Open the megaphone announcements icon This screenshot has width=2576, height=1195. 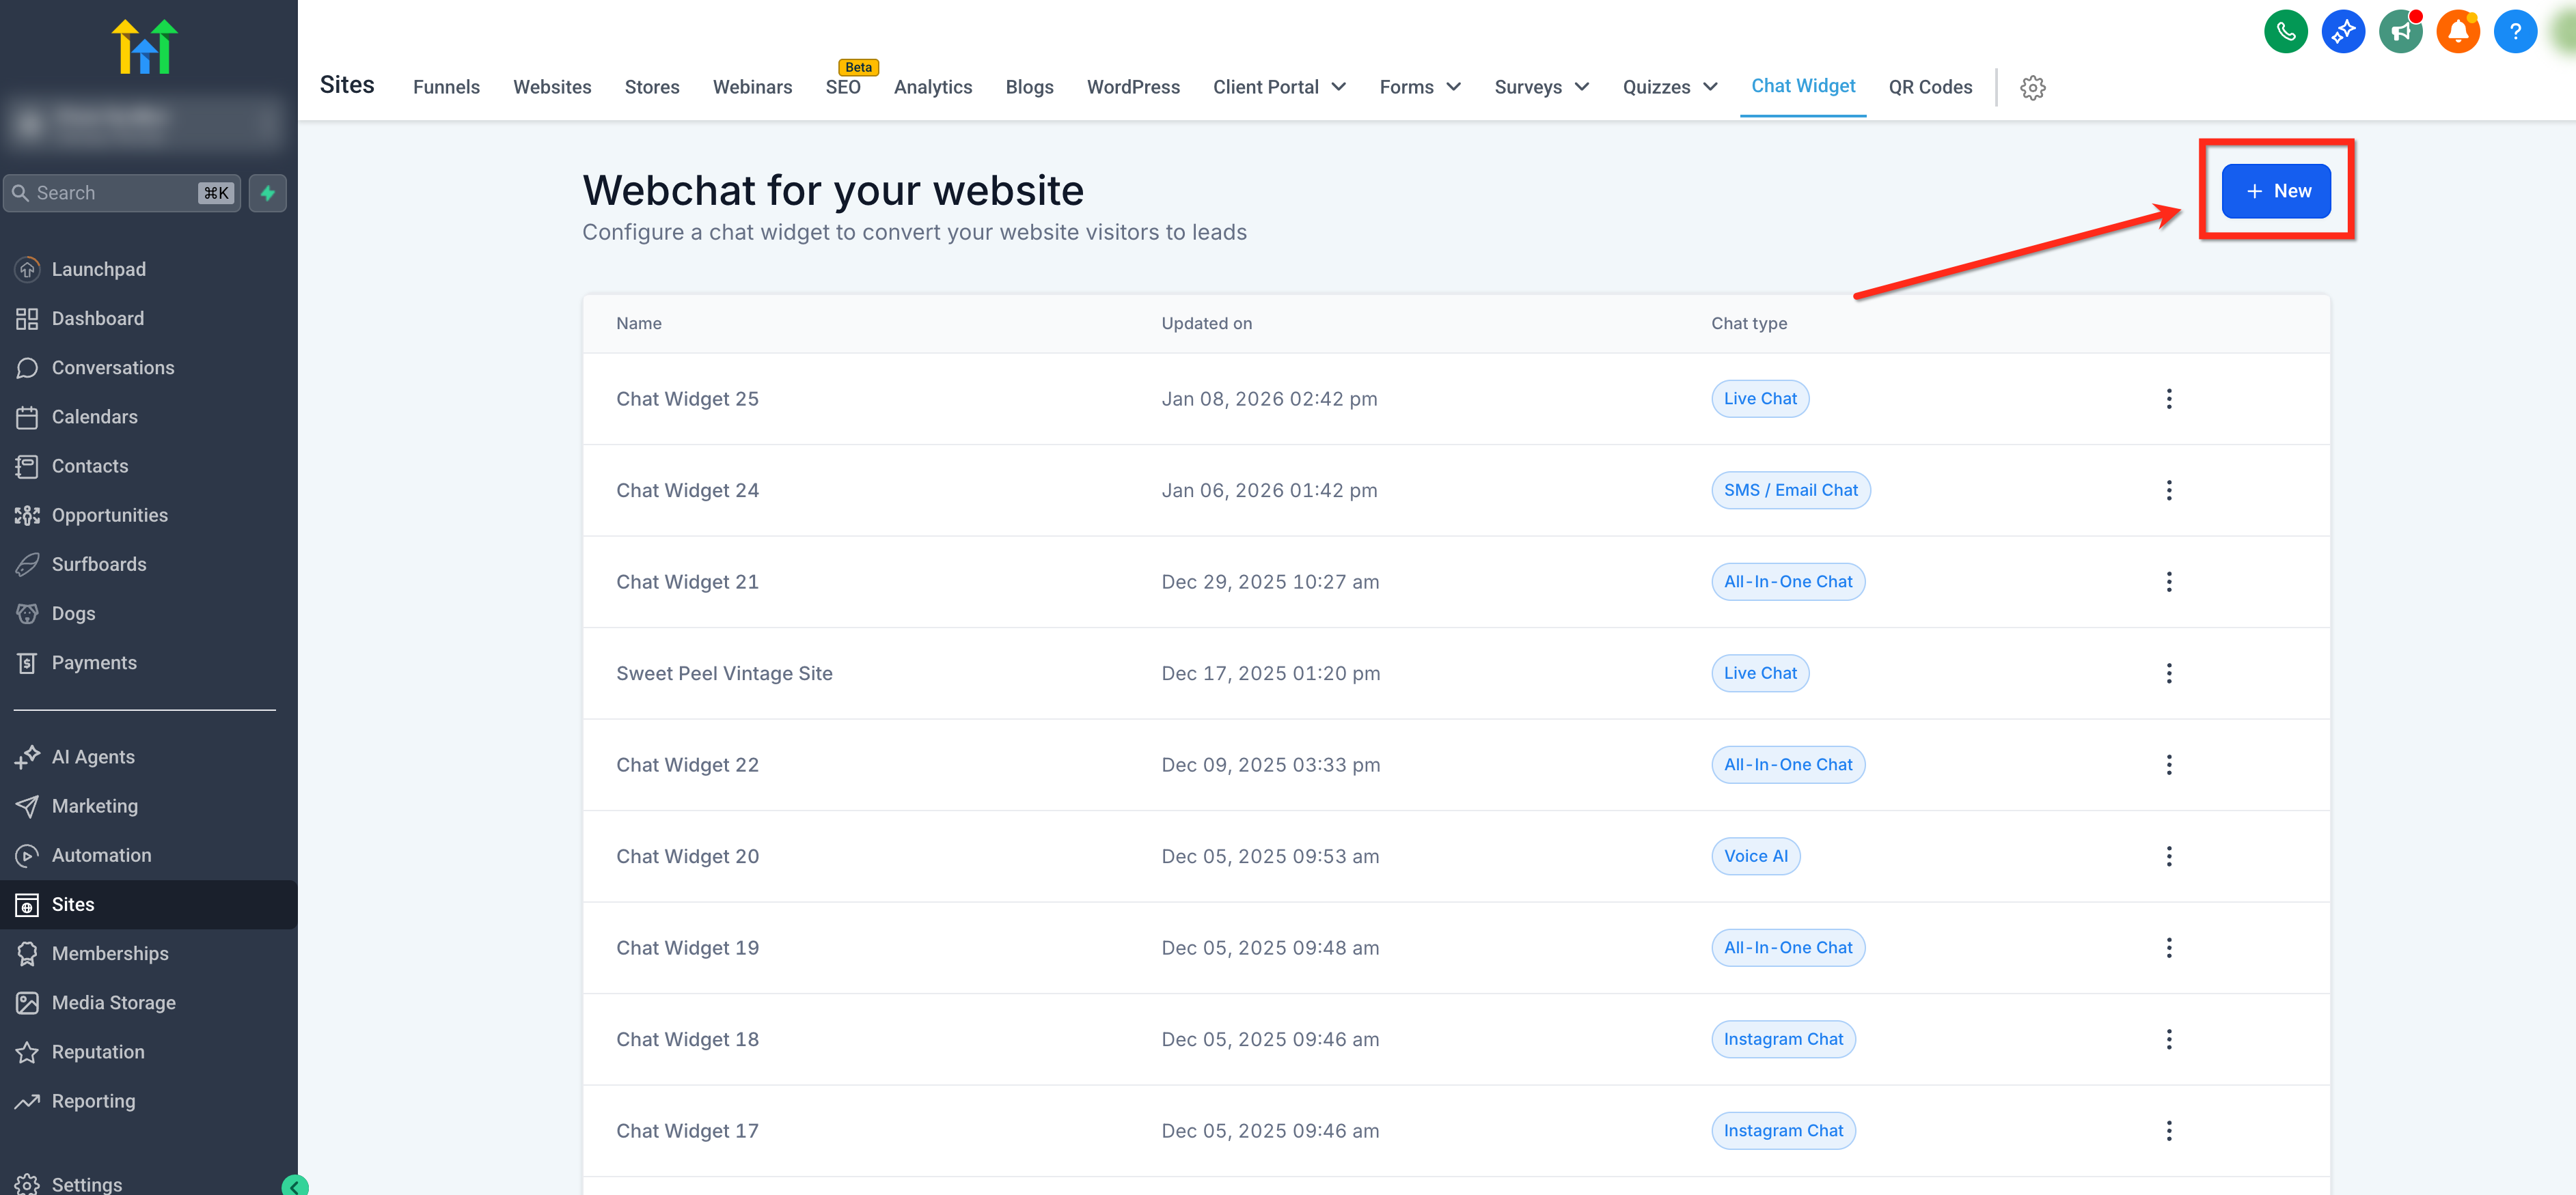point(2400,32)
